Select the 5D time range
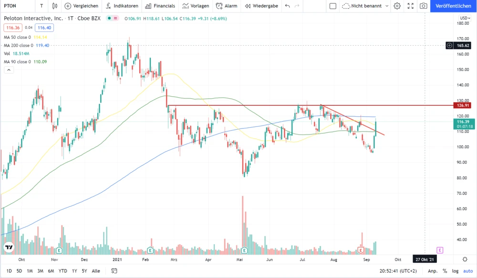The image size is (477, 278). 19,271
